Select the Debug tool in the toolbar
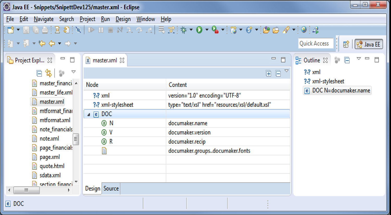Viewport: 391px width, 215px height. 184,30
